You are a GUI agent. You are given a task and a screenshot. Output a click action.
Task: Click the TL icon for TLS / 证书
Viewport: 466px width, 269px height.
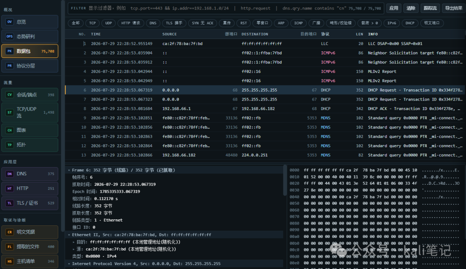(9, 203)
